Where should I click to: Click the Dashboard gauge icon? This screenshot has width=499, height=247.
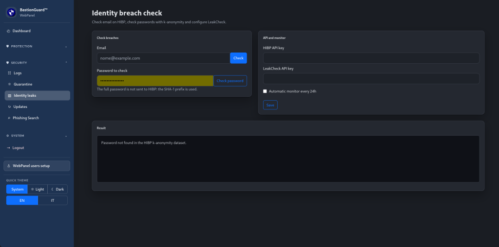(8, 31)
